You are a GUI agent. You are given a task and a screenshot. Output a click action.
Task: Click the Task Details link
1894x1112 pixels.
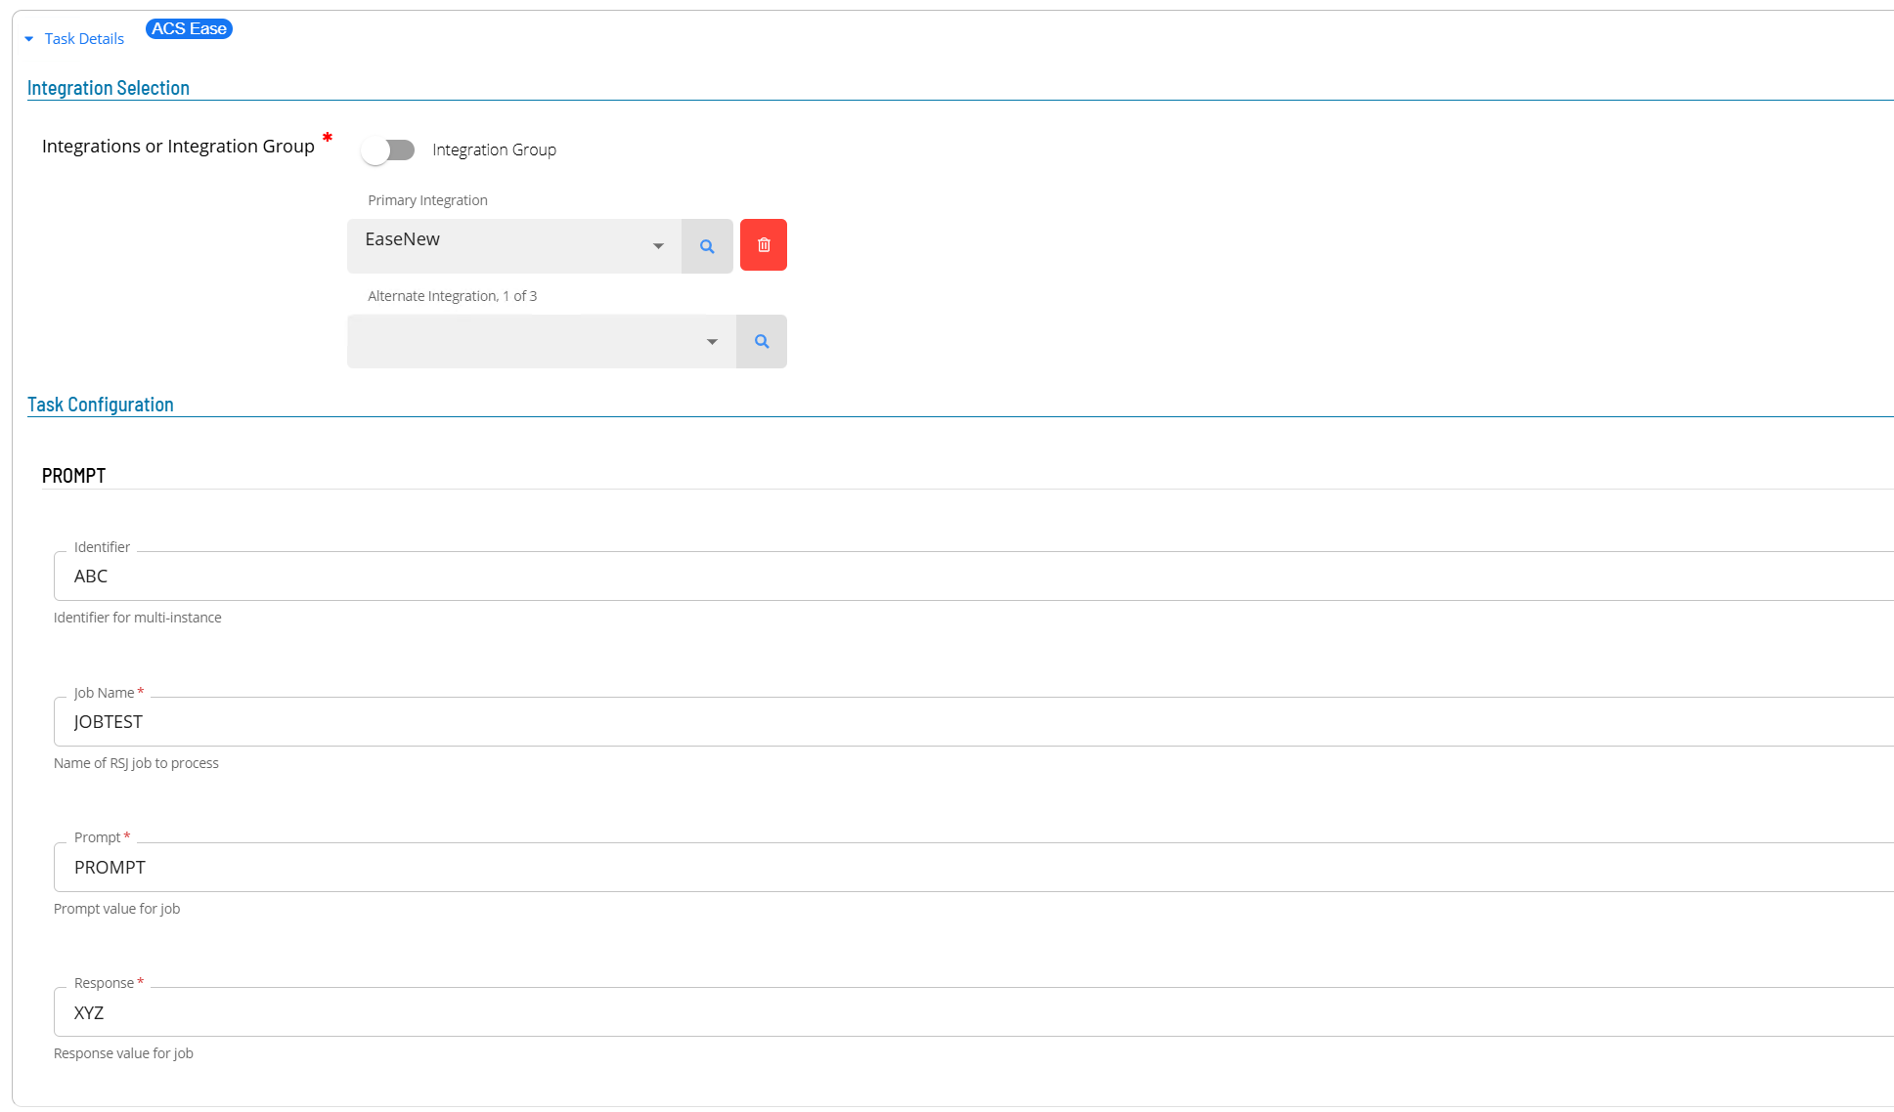coord(84,39)
